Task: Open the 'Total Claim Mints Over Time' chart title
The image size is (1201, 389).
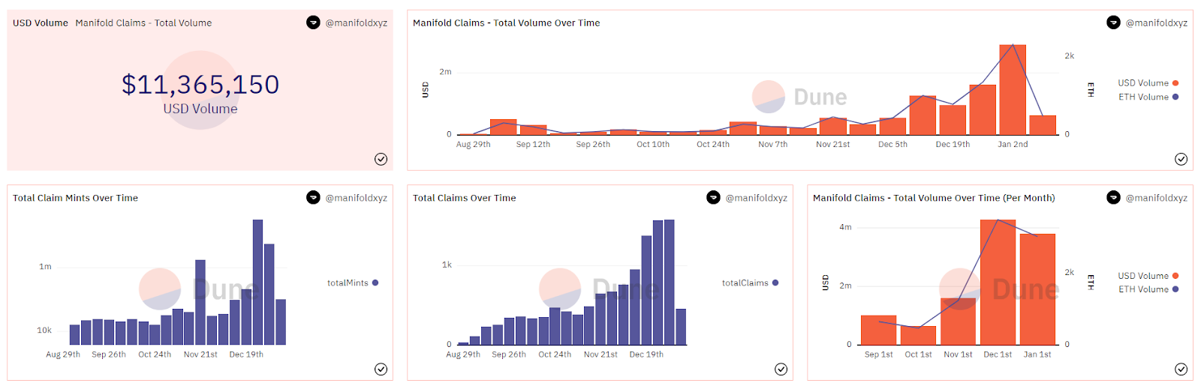Action: 75,198
